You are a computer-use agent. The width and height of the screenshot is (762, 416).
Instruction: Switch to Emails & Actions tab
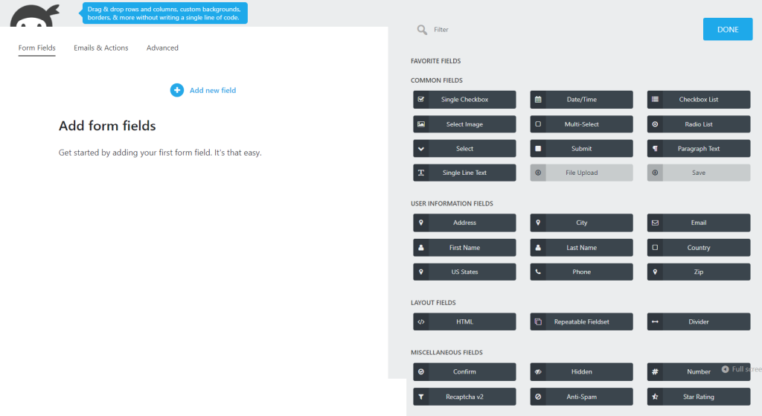(101, 48)
